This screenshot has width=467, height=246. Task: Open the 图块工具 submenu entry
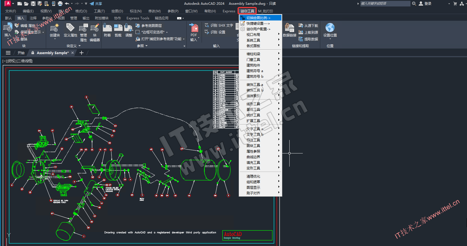coord(260,146)
